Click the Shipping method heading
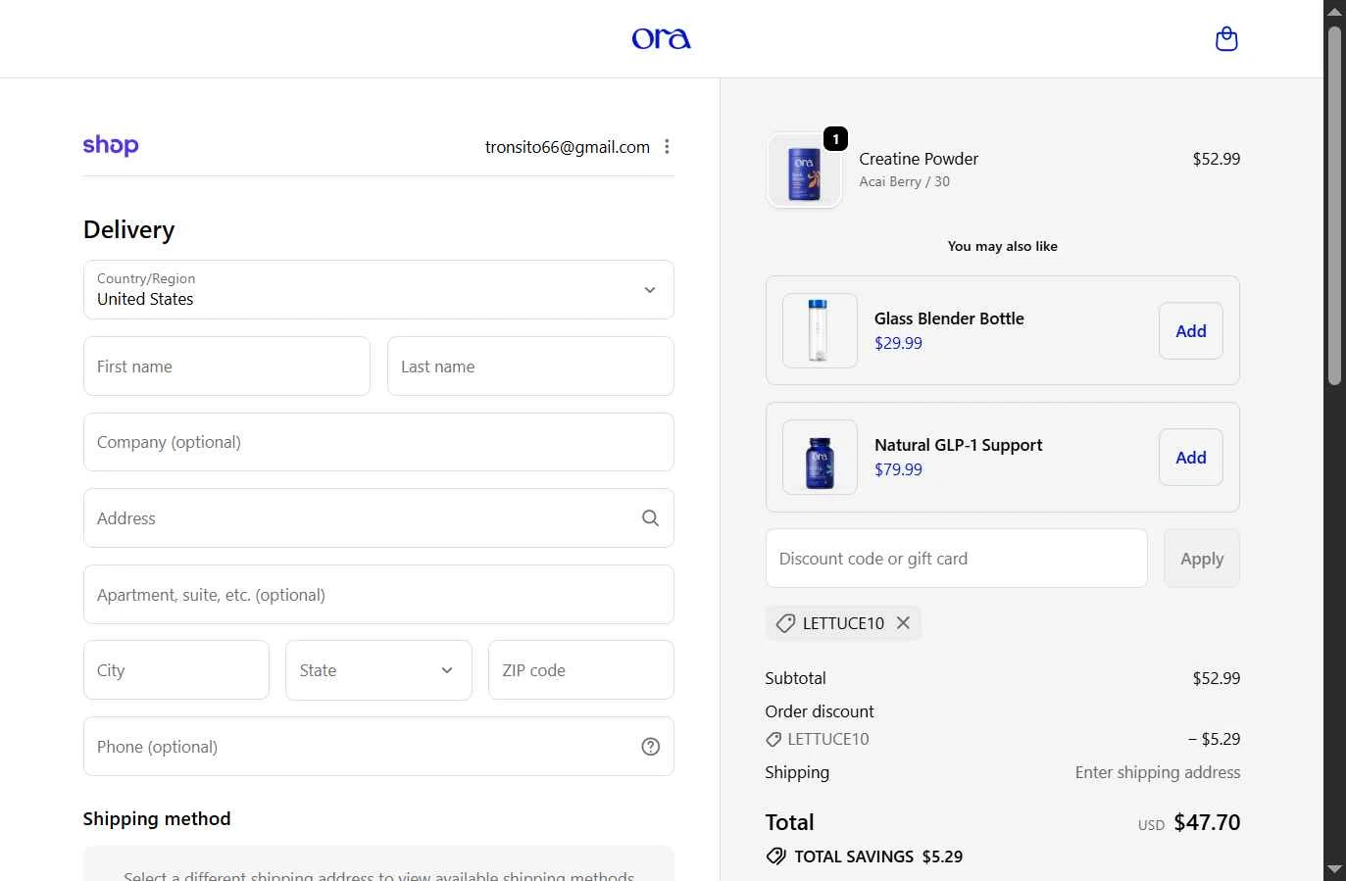1346x881 pixels. click(x=157, y=818)
